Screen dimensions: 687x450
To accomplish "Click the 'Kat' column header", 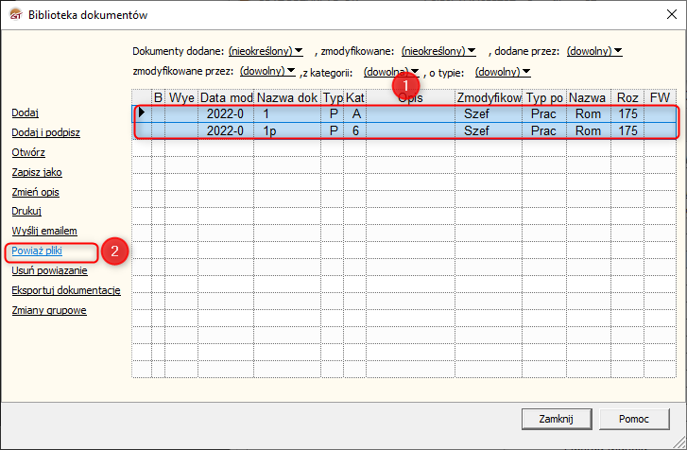I will [x=355, y=97].
